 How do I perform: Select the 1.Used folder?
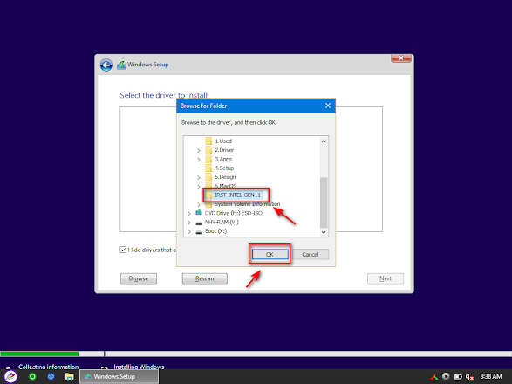[x=223, y=141]
